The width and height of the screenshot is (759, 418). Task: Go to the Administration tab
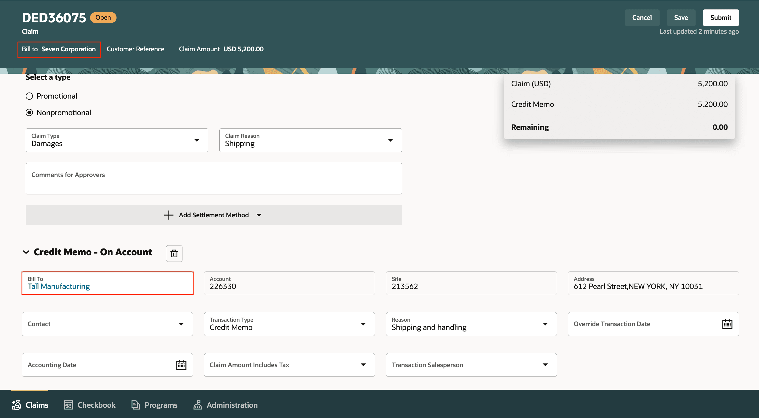232,405
